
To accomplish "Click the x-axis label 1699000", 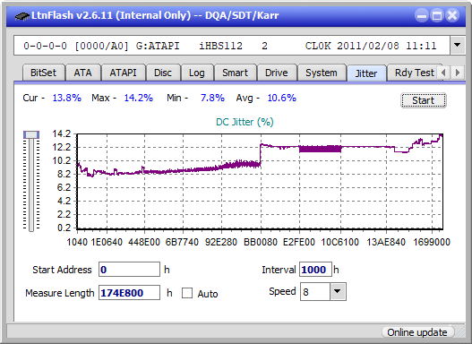I will pos(432,242).
